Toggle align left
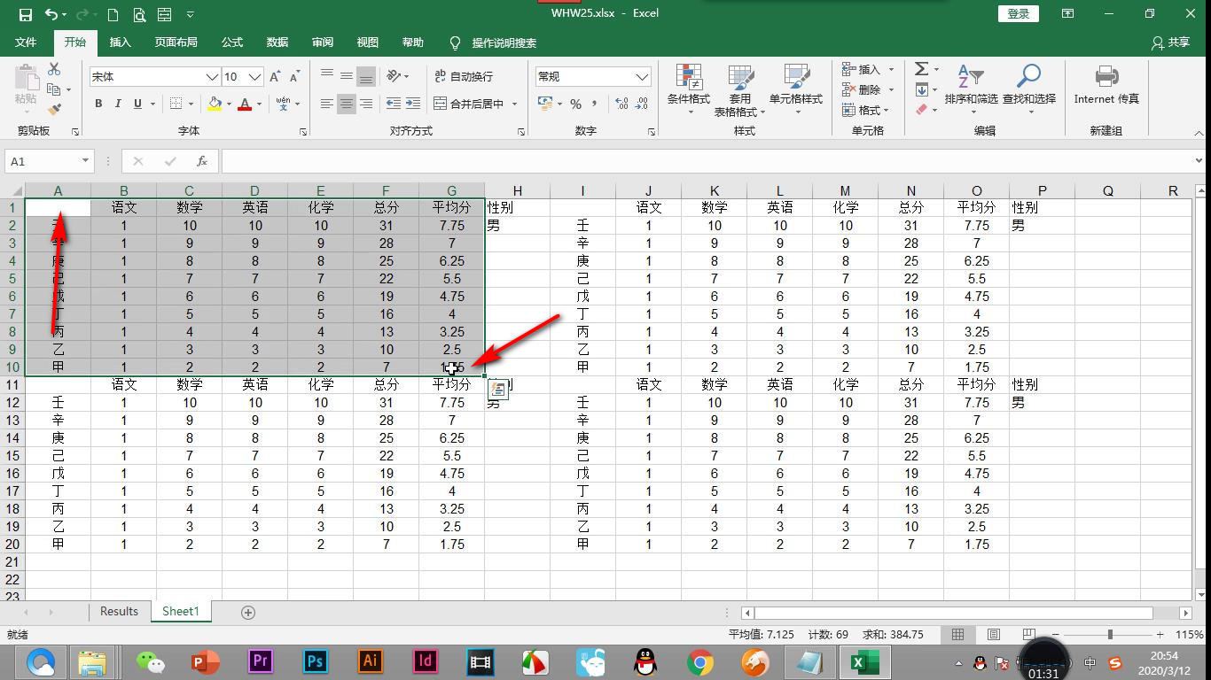 (327, 104)
